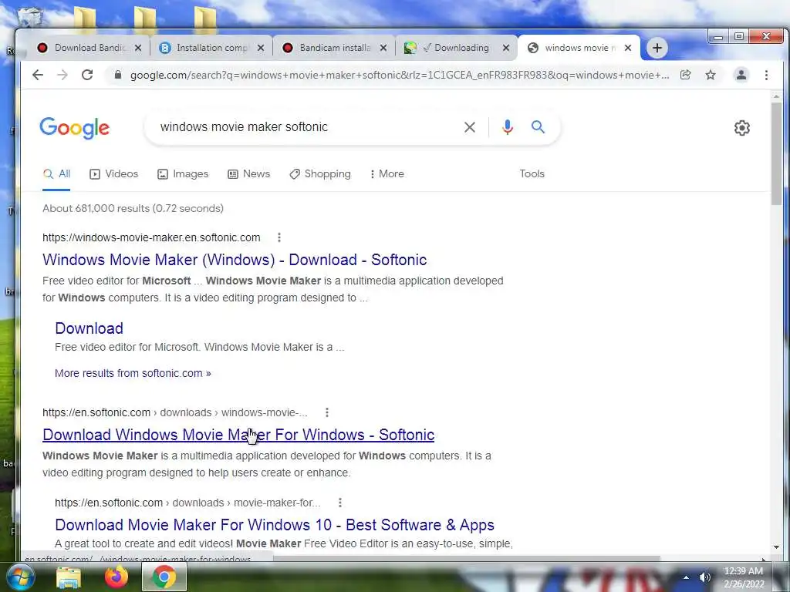This screenshot has height=592, width=790.
Task: Open the Download sitelink
Action: 89,328
